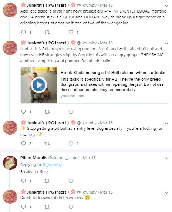Retweet the 'Stop getting a pit bull' tweet
172x212 pixels.
(x=47, y=144)
